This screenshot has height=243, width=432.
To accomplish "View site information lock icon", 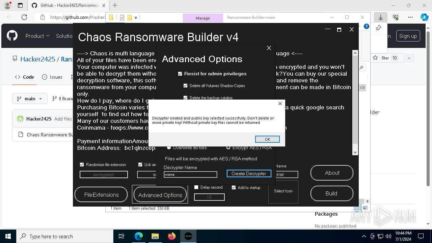I will (x=42, y=17).
